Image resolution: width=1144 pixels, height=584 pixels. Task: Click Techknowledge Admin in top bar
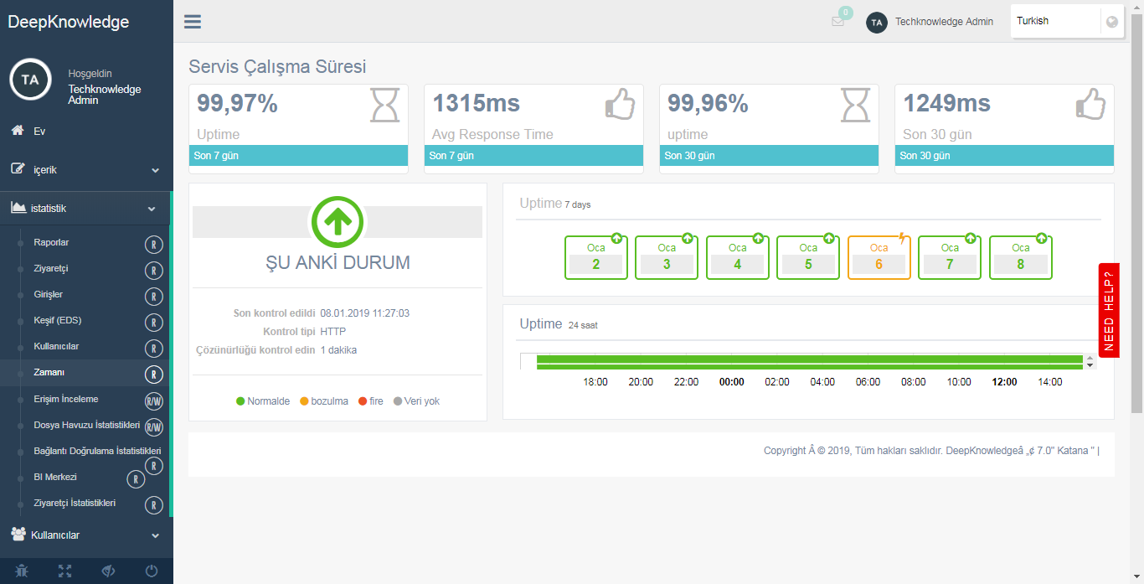pyautogui.click(x=943, y=22)
